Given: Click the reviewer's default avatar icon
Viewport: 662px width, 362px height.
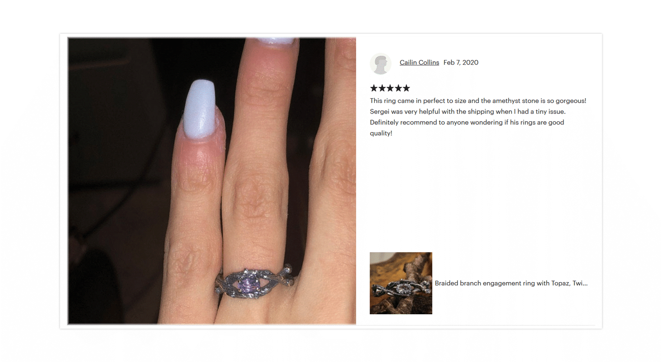Looking at the screenshot, I should 380,63.
